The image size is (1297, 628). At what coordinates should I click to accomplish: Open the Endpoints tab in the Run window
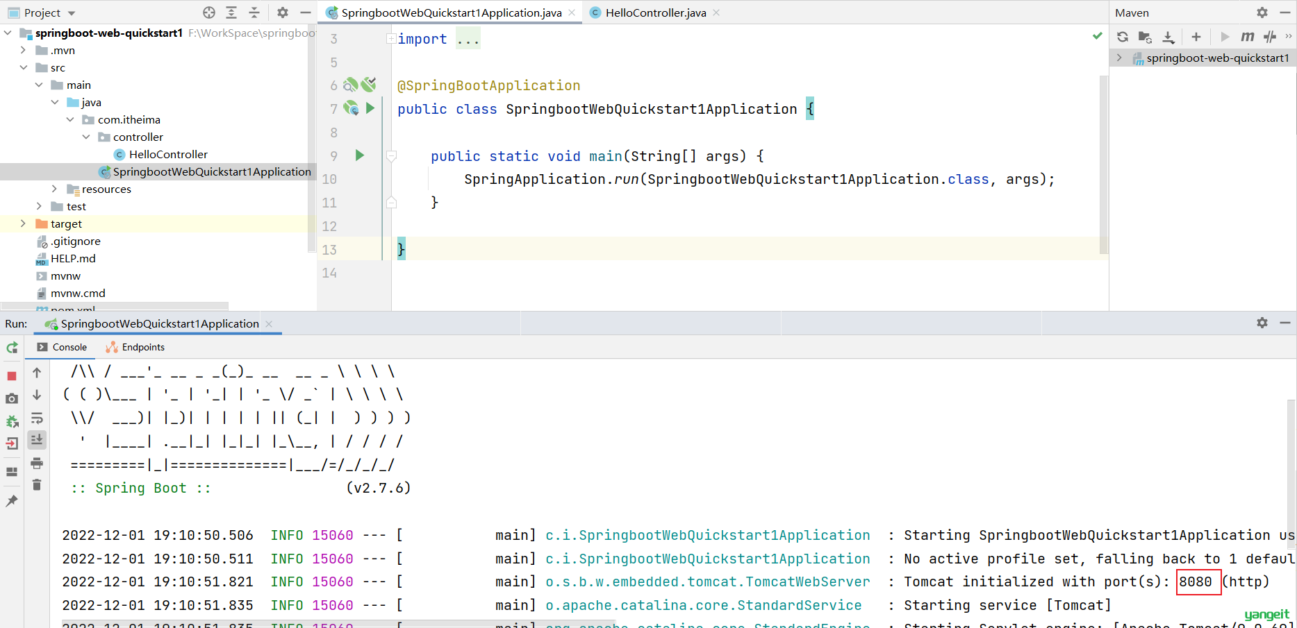point(135,347)
